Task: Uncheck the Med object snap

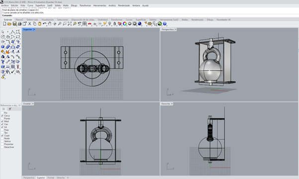Action: tap(2, 121)
